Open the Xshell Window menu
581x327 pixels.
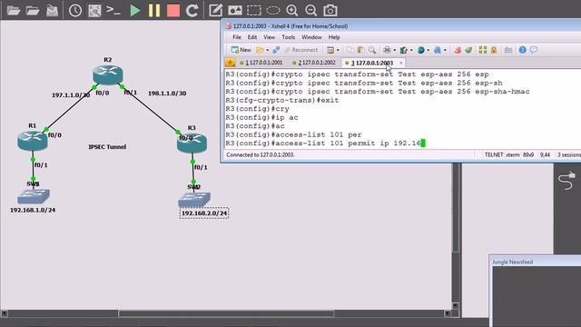point(311,37)
